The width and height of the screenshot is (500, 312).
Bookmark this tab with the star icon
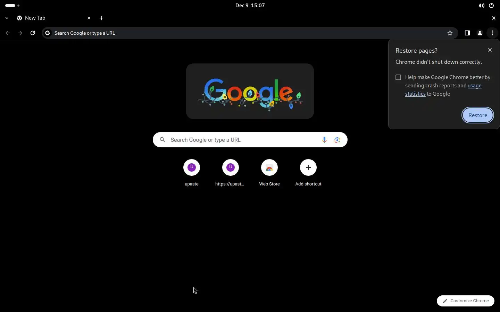[x=450, y=33]
